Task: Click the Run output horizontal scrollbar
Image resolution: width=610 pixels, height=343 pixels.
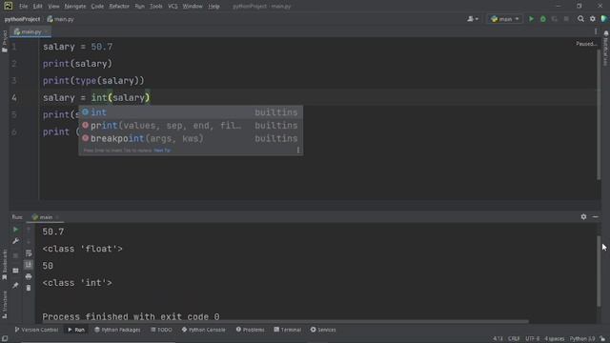Action: pos(285,322)
